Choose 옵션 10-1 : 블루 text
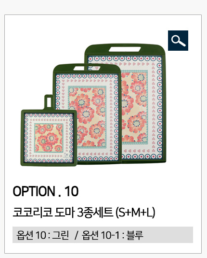 pyautogui.click(x=113, y=235)
